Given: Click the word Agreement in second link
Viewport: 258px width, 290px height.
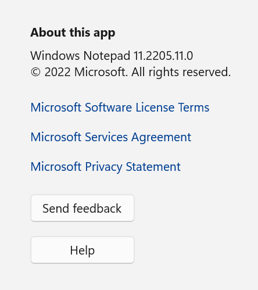Looking at the screenshot, I should (161, 137).
